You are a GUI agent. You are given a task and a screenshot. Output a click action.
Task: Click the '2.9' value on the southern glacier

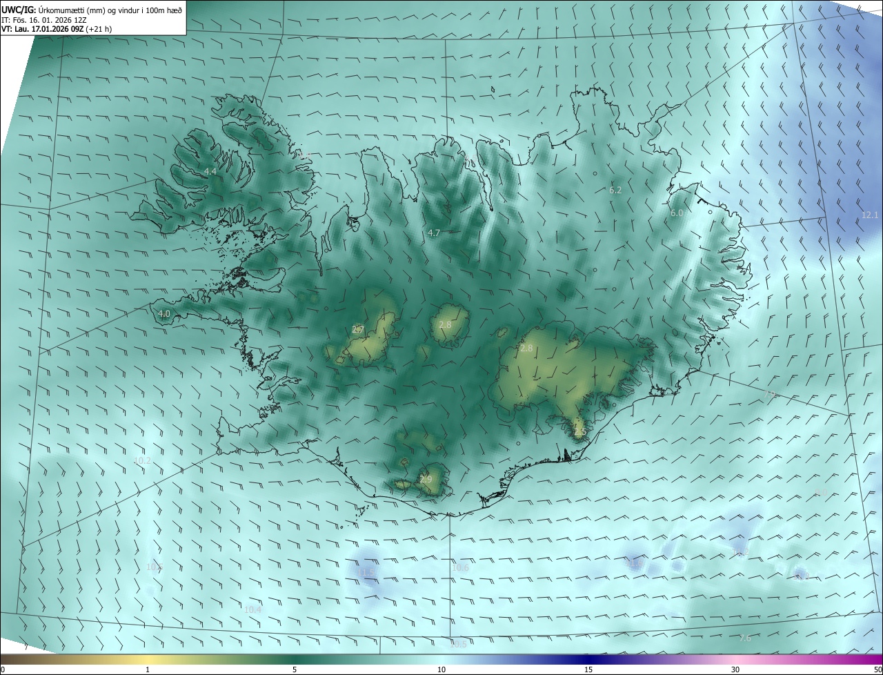pos(426,479)
